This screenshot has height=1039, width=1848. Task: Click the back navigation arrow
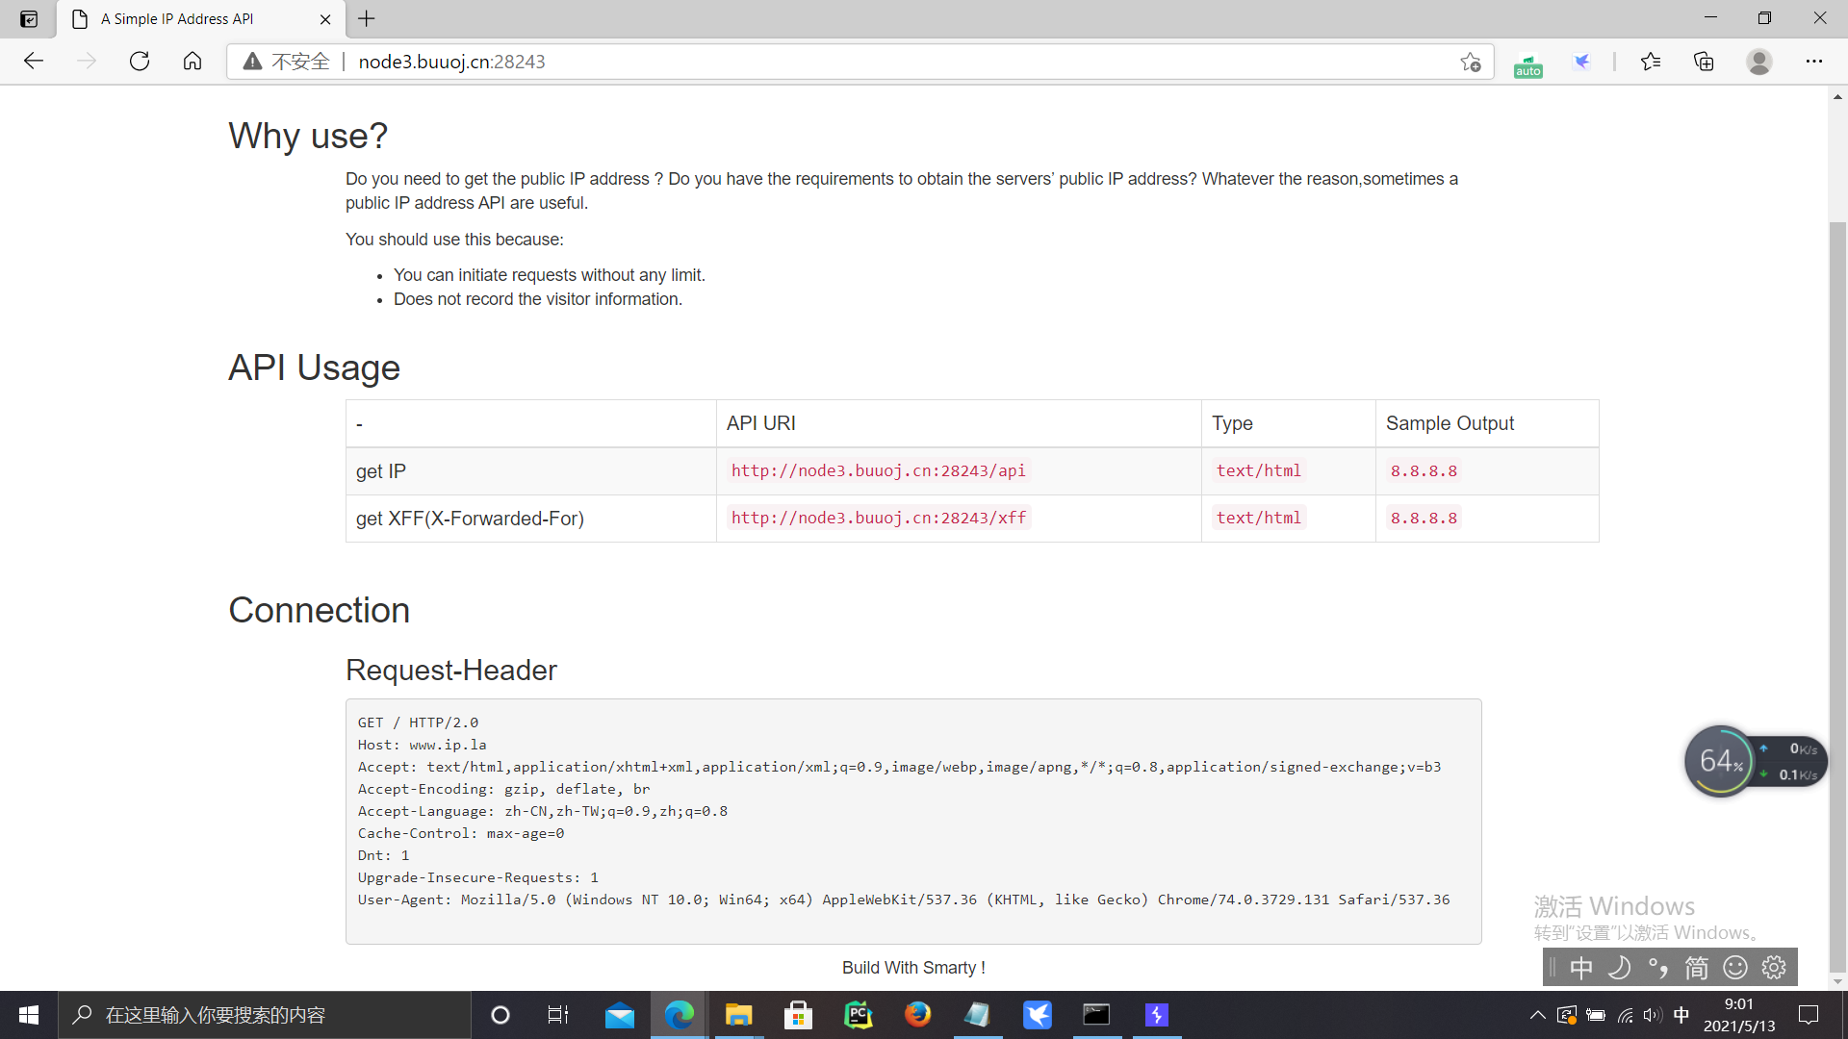point(34,62)
